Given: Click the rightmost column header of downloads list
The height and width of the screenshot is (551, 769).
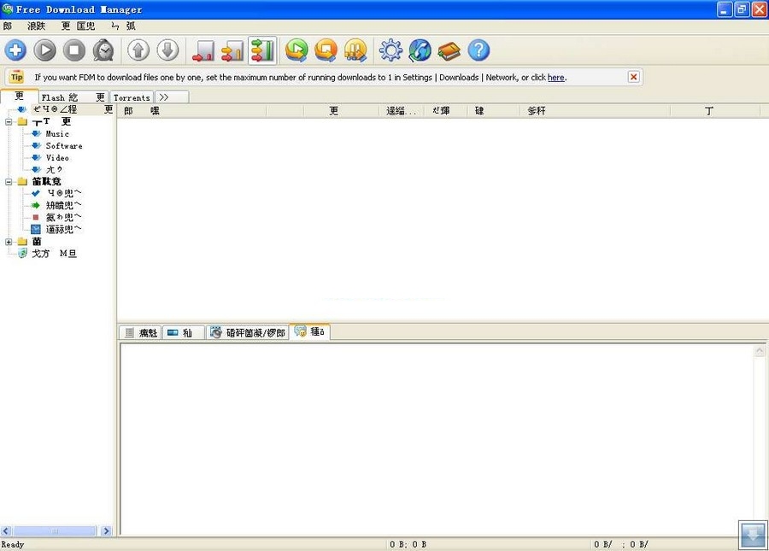Looking at the screenshot, I should click(715, 111).
